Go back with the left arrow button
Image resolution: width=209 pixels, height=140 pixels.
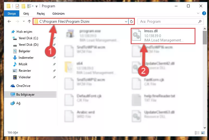[x=9, y=21]
